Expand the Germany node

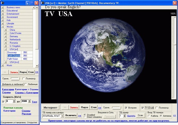pos(6,36)
